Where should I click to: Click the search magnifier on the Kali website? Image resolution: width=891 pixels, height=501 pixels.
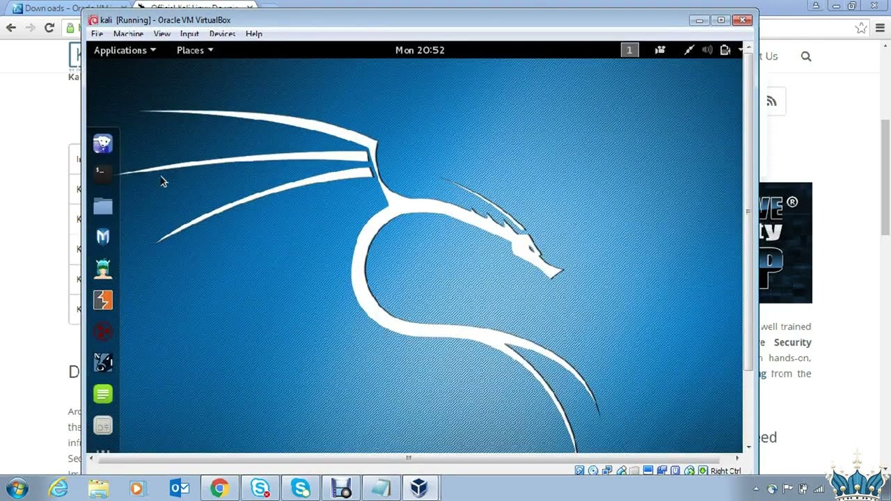point(806,56)
